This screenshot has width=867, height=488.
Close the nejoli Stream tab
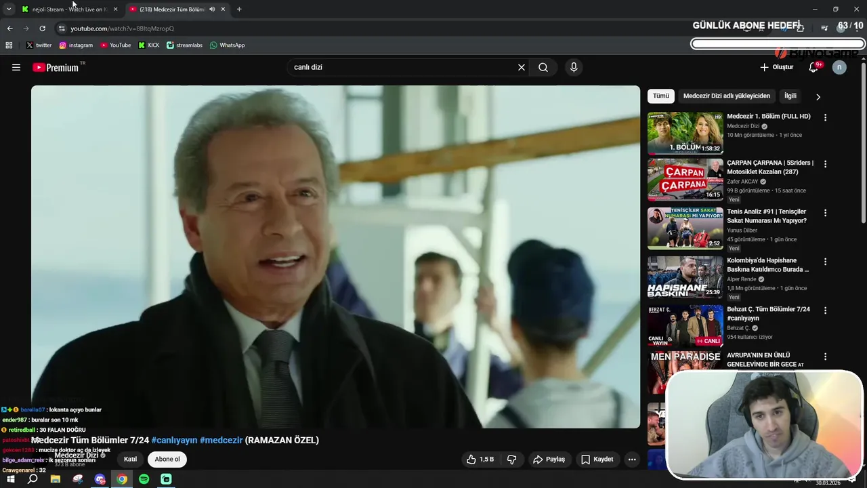[x=115, y=9]
